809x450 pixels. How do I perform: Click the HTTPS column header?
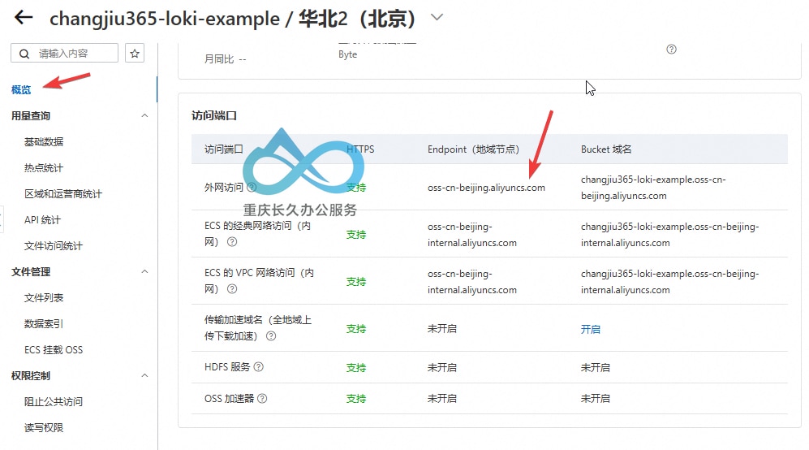(360, 149)
